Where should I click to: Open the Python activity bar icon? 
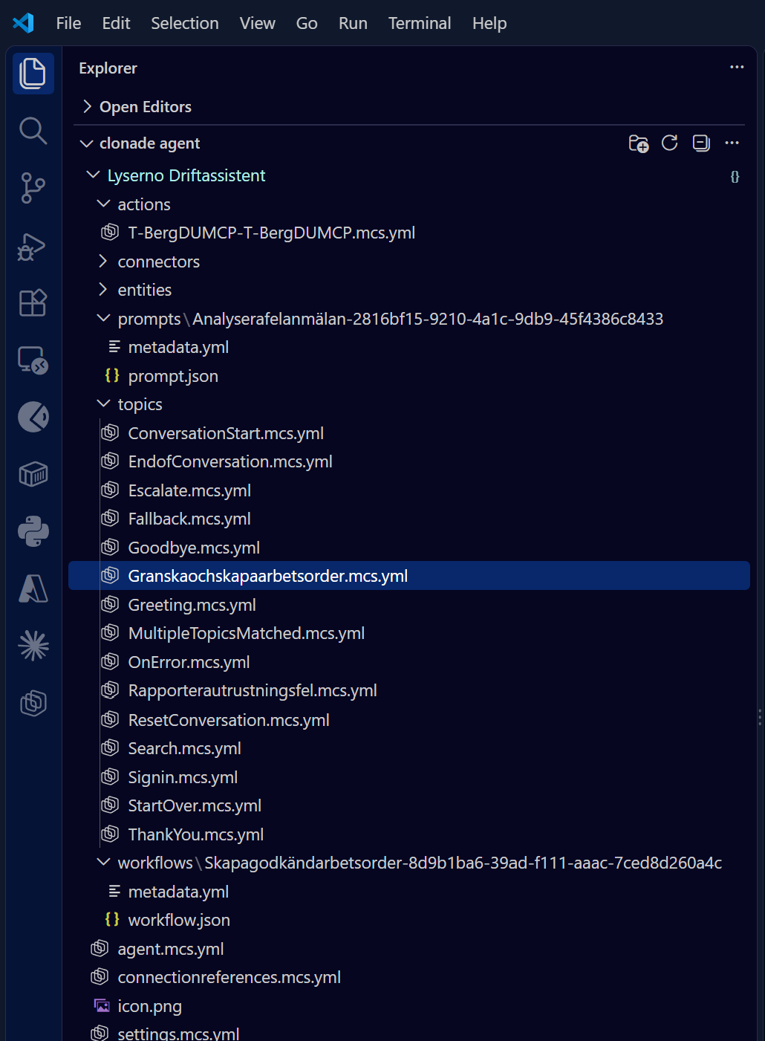tap(33, 531)
